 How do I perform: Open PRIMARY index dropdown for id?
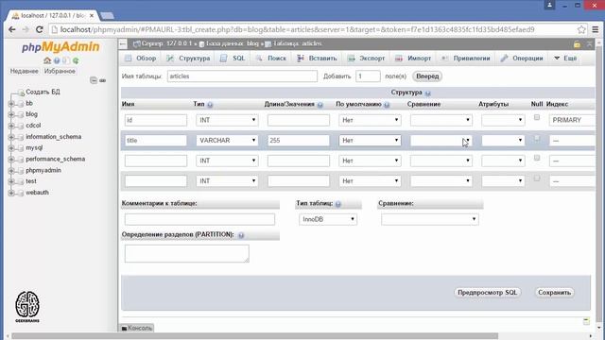coord(572,120)
